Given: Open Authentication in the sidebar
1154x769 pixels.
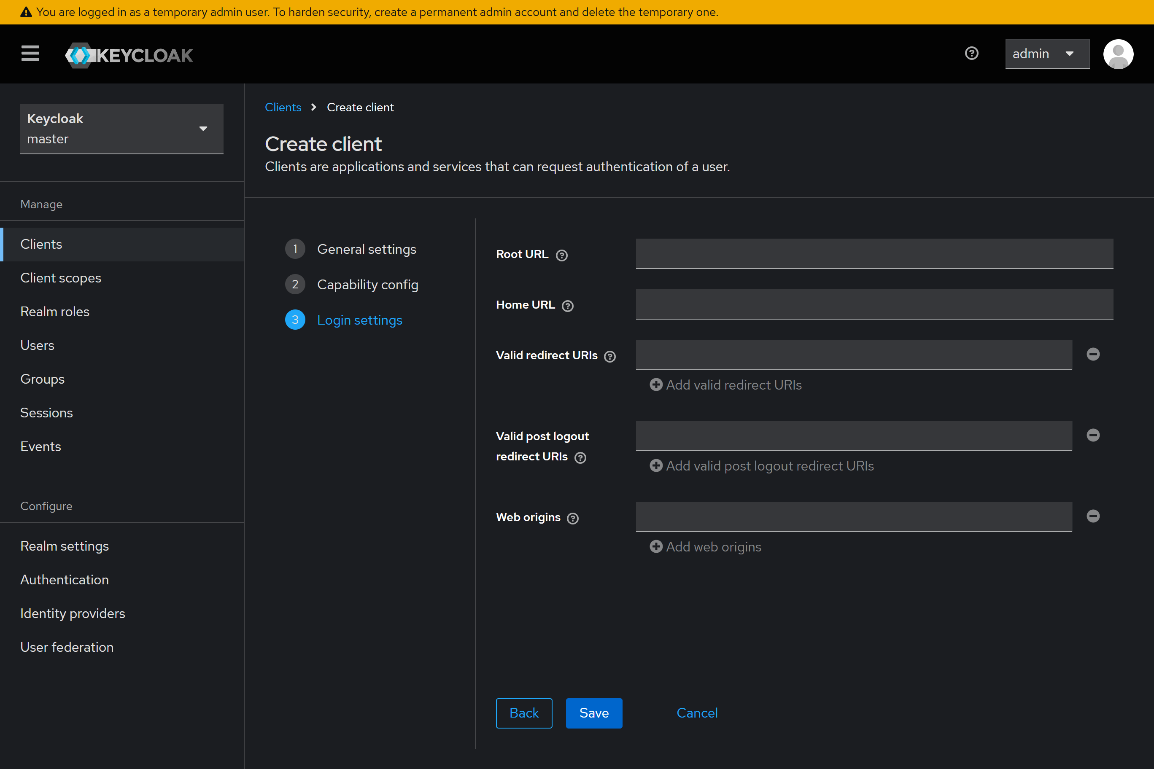Looking at the screenshot, I should point(122,580).
